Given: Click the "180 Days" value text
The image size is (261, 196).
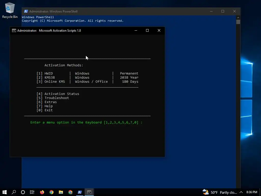Looking at the screenshot, I should 130,81.
